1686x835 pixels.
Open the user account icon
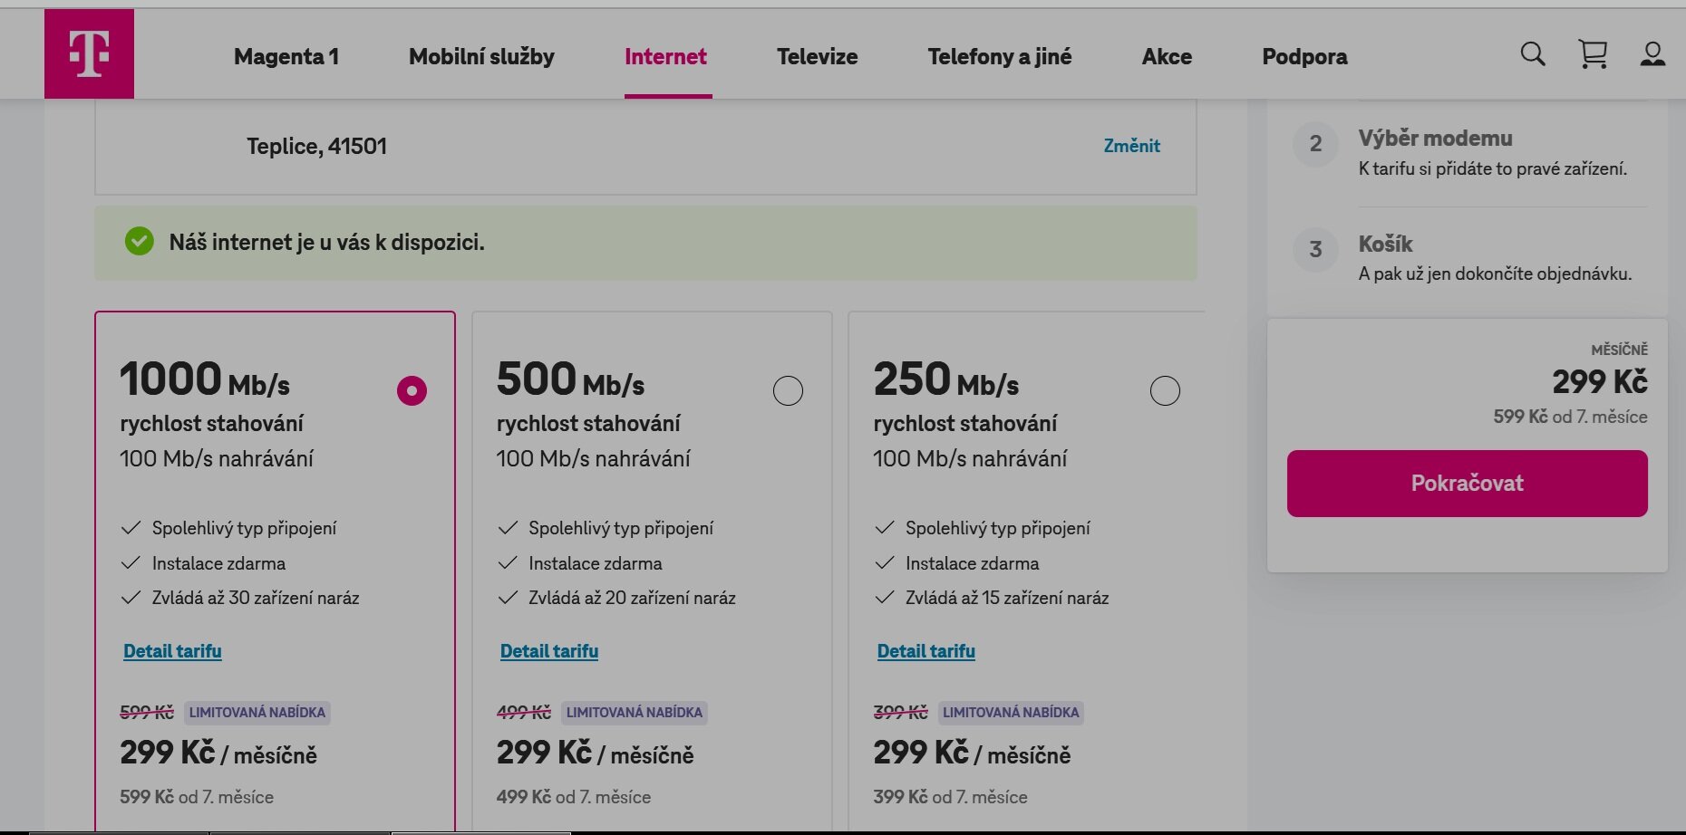[1652, 54]
